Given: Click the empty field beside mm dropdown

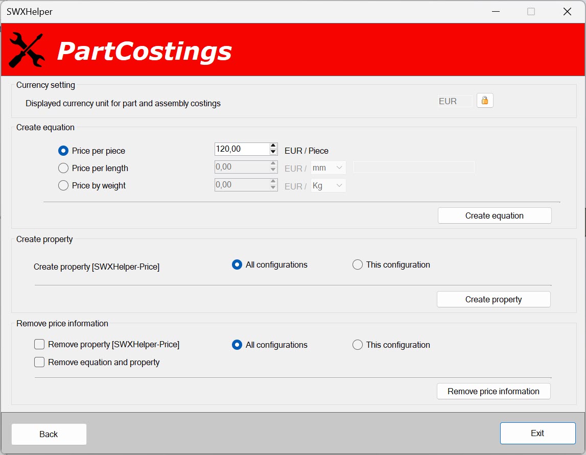Looking at the screenshot, I should click(414, 167).
